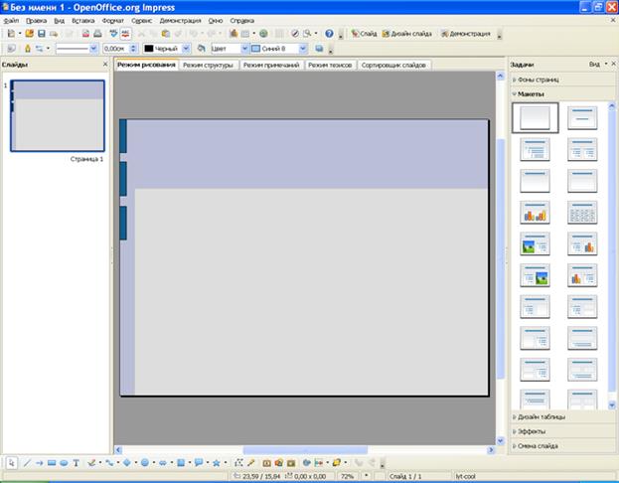Image resolution: width=619 pixels, height=483 pixels.
Task: Pick the Select arrow tool
Action: (x=12, y=463)
